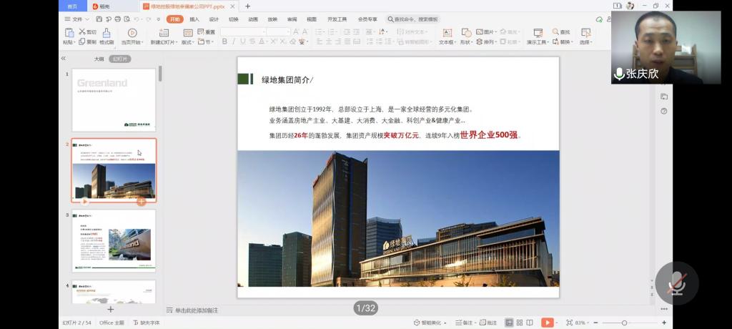Start slideshow from current slide icon
This screenshot has width=732, height=329.
click(x=132, y=33)
